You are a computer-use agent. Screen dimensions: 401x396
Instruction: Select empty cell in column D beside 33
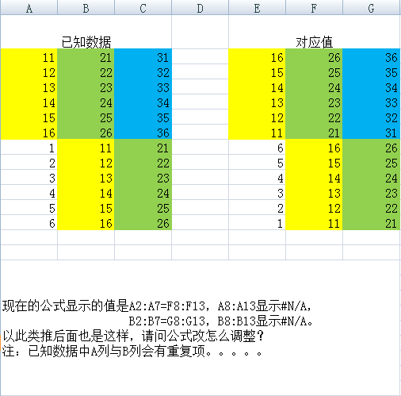click(x=200, y=87)
